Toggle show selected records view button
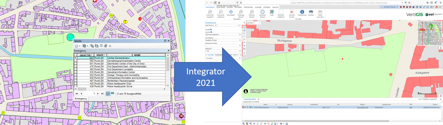The image size is (443, 125). (x=112, y=94)
